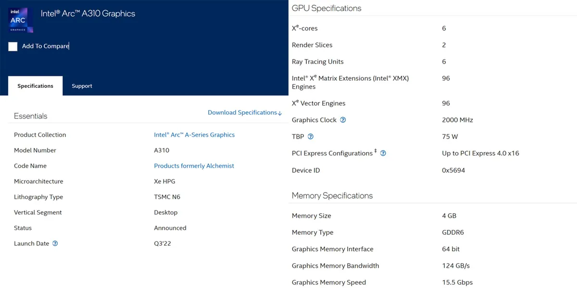Select the Microarchitecture label

pyautogui.click(x=38, y=181)
